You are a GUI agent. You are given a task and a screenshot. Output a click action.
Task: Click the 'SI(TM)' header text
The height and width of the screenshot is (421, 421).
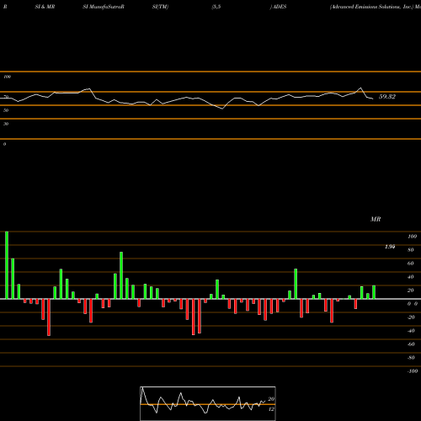pyautogui.click(x=160, y=7)
